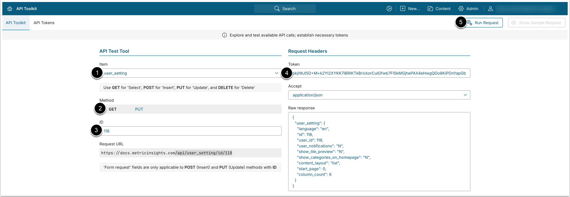
Task: Click the info icon beside Explore text
Action: [225, 35]
